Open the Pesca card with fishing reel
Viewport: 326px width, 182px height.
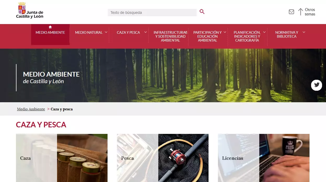click(x=163, y=158)
